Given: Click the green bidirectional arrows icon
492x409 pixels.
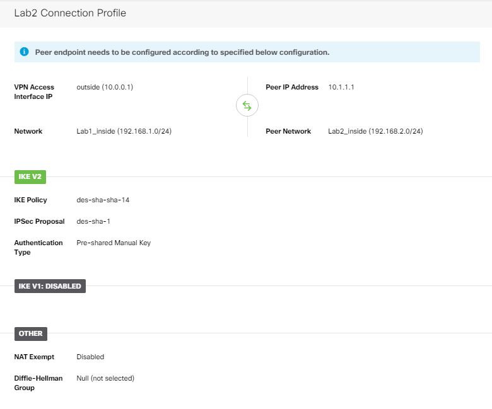Looking at the screenshot, I should click(x=247, y=106).
